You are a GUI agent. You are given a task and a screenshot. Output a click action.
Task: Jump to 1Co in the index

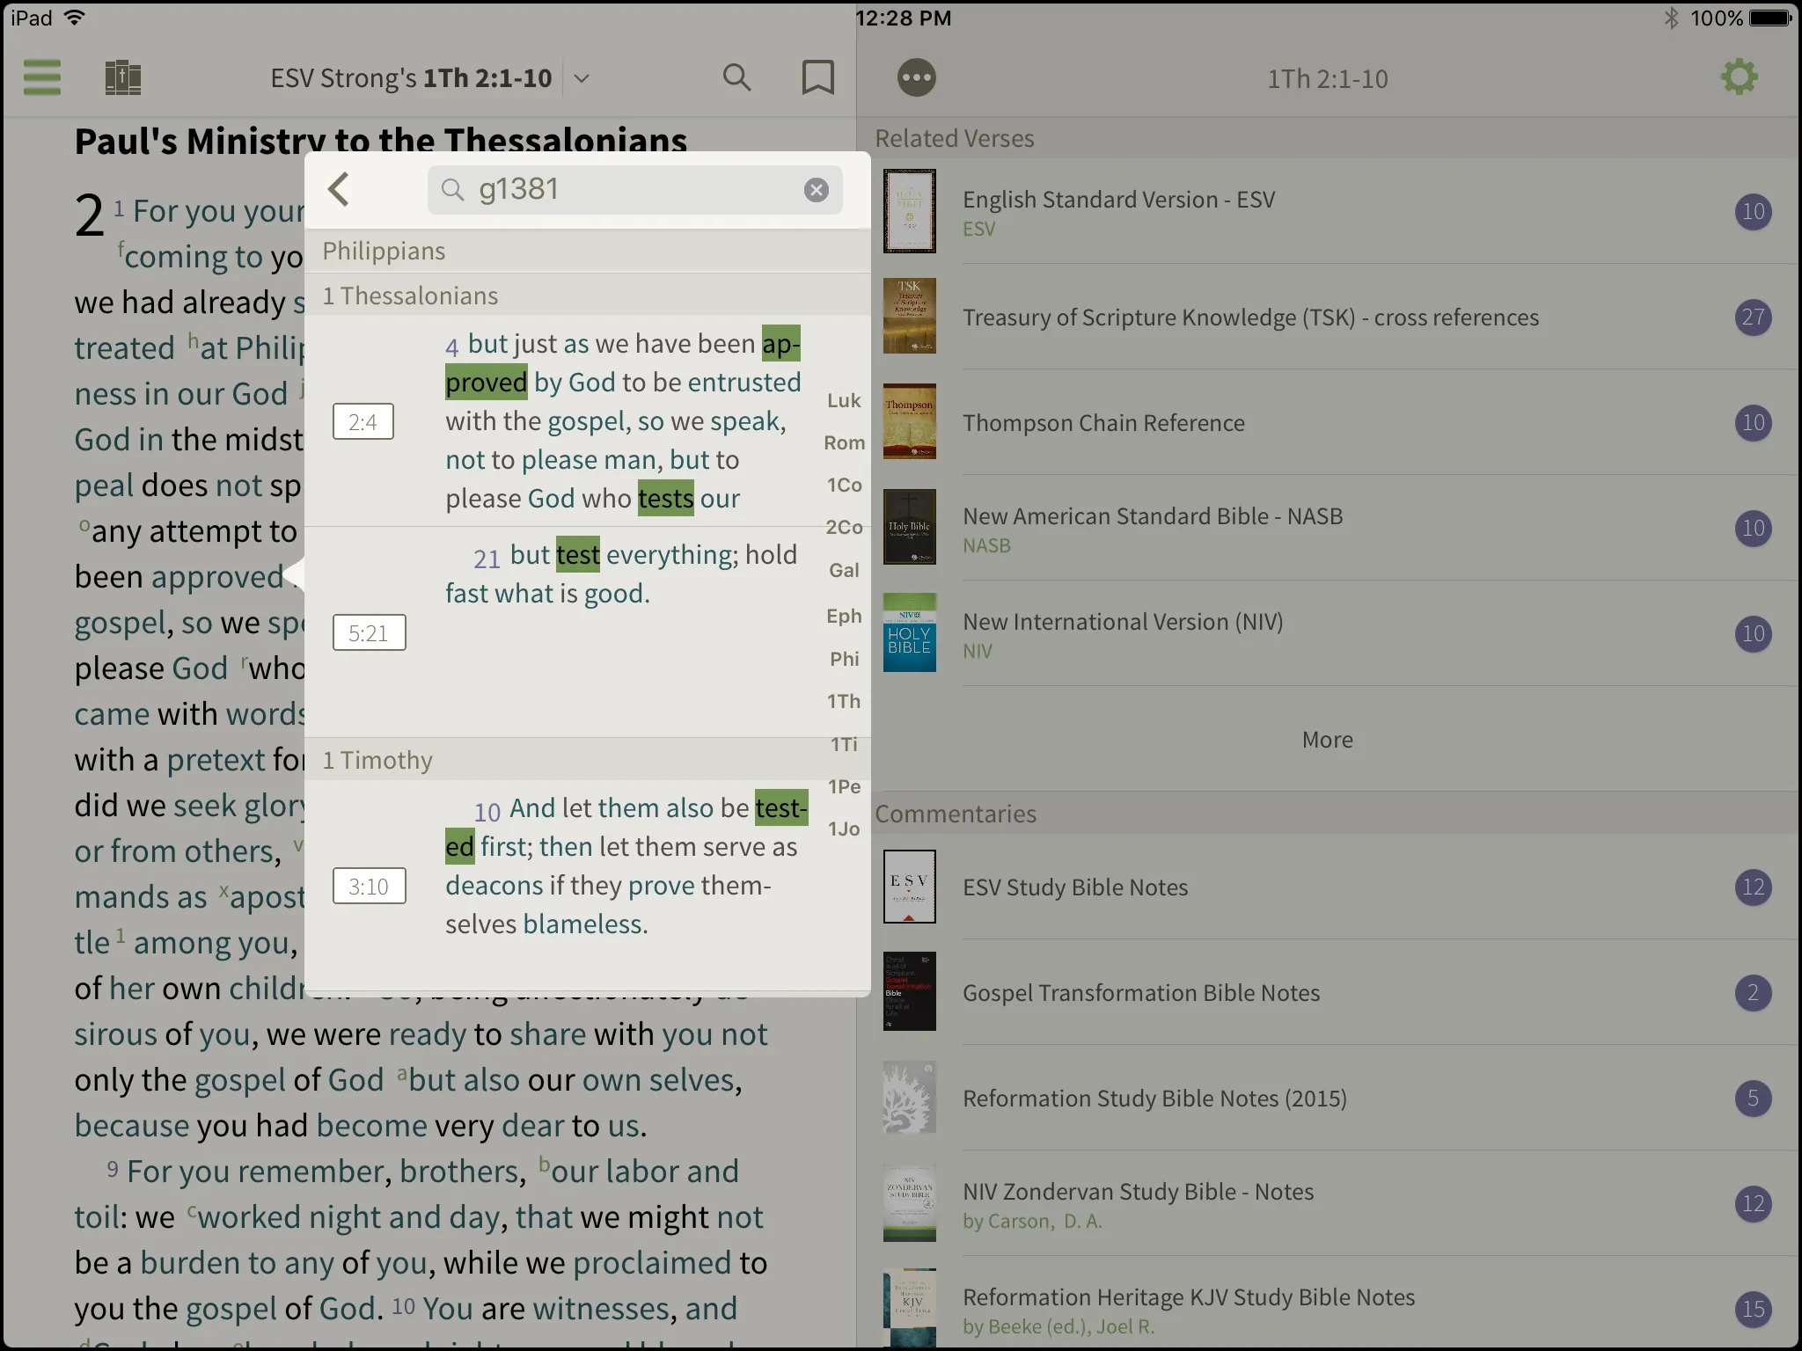pos(844,485)
